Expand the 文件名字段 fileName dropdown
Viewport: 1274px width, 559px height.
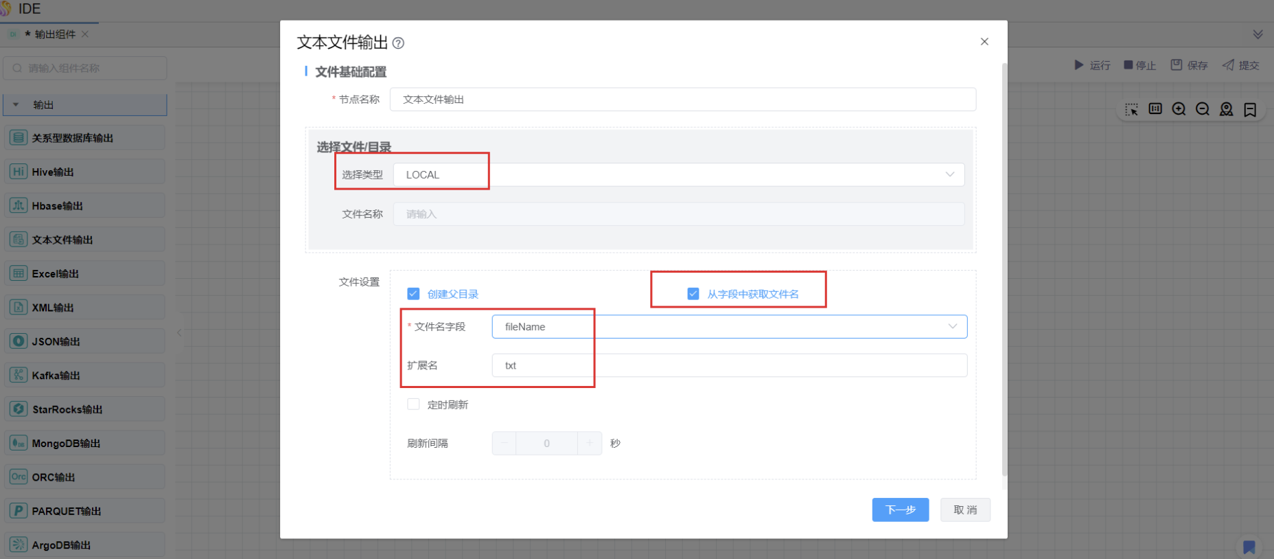(x=729, y=327)
